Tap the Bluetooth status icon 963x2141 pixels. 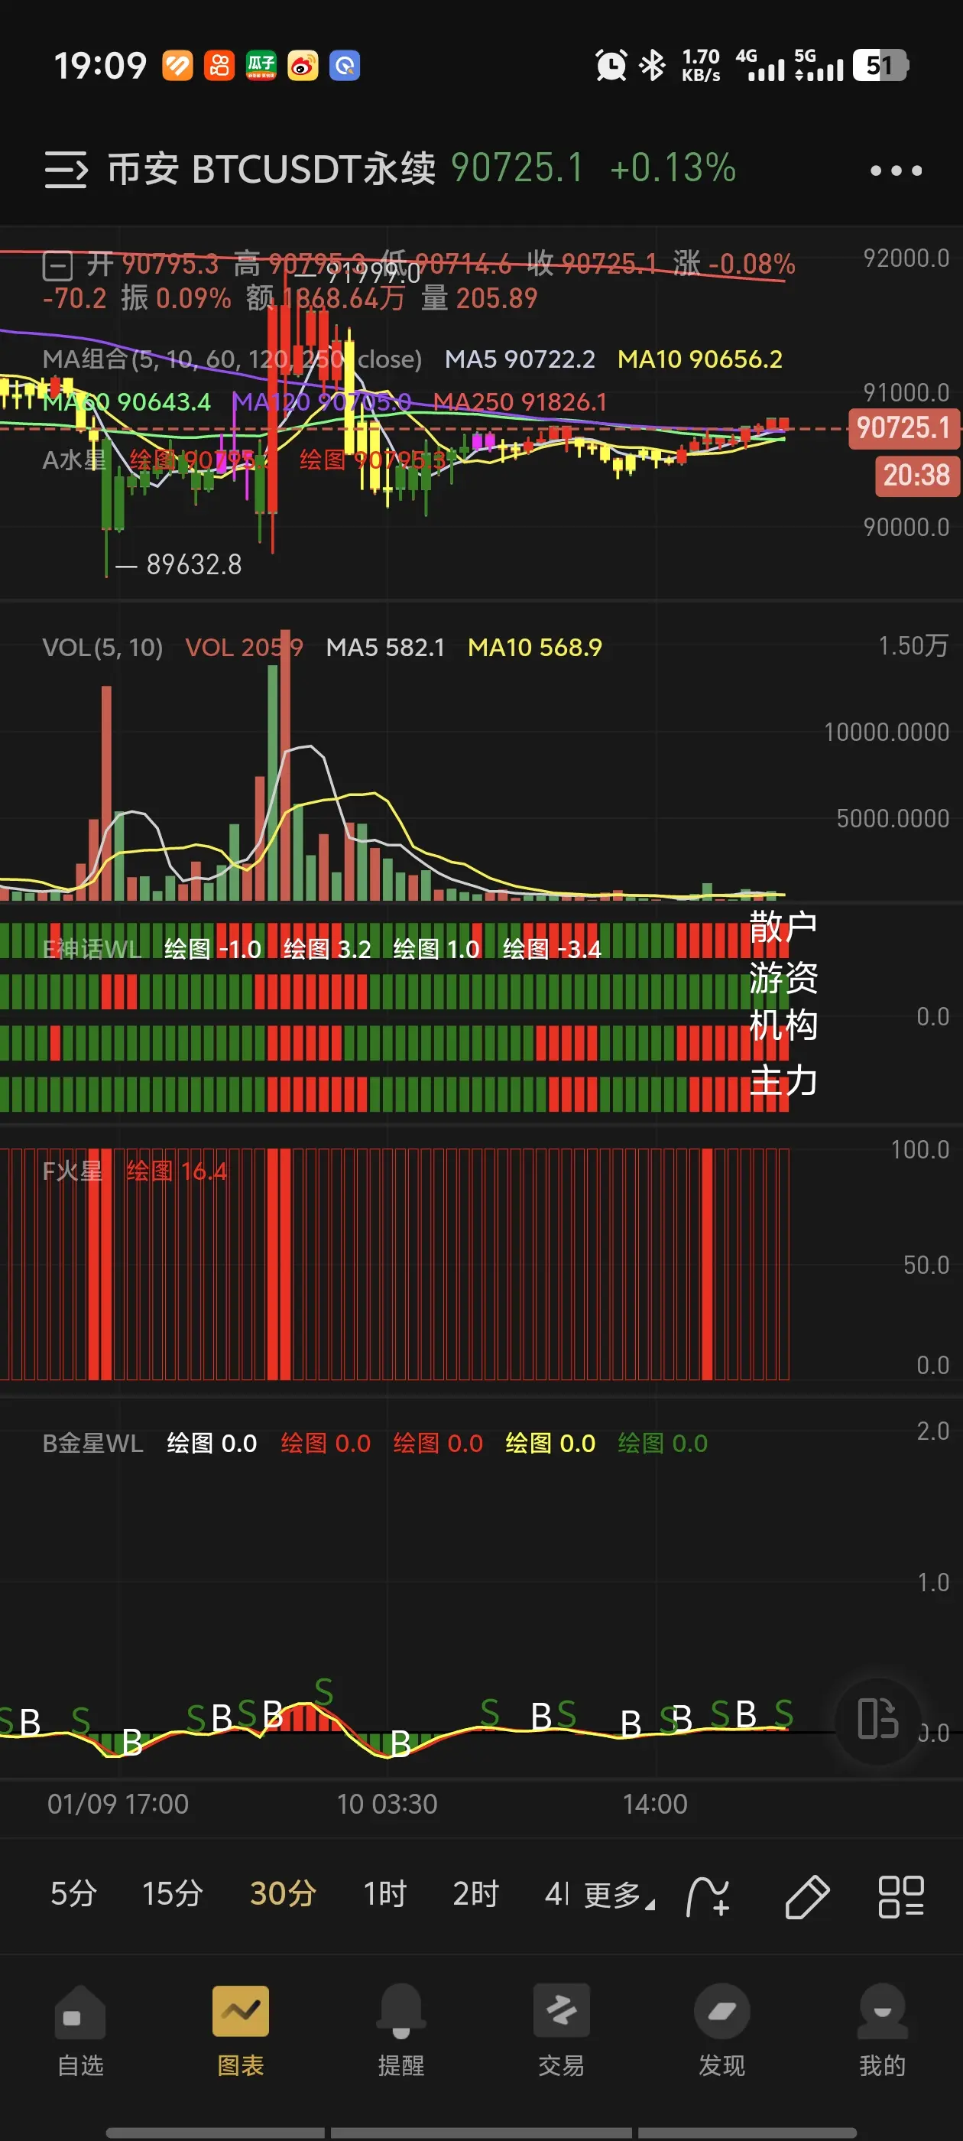(652, 65)
